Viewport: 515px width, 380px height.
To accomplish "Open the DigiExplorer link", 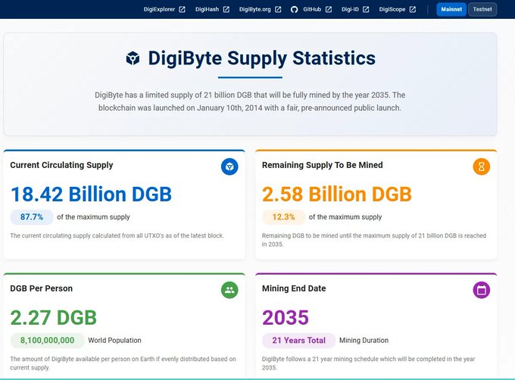I will (x=159, y=9).
